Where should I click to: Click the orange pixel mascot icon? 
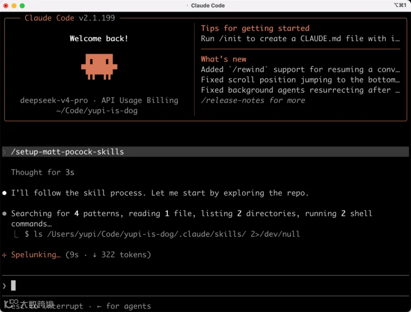tap(99, 67)
